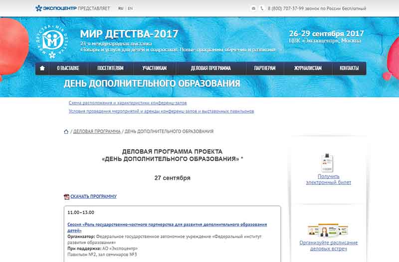Click the PDF icon beside Скачать программу
The width and height of the screenshot is (399, 262).
66,196
